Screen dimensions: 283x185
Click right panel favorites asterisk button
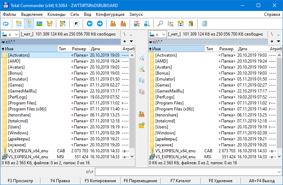click(x=272, y=42)
